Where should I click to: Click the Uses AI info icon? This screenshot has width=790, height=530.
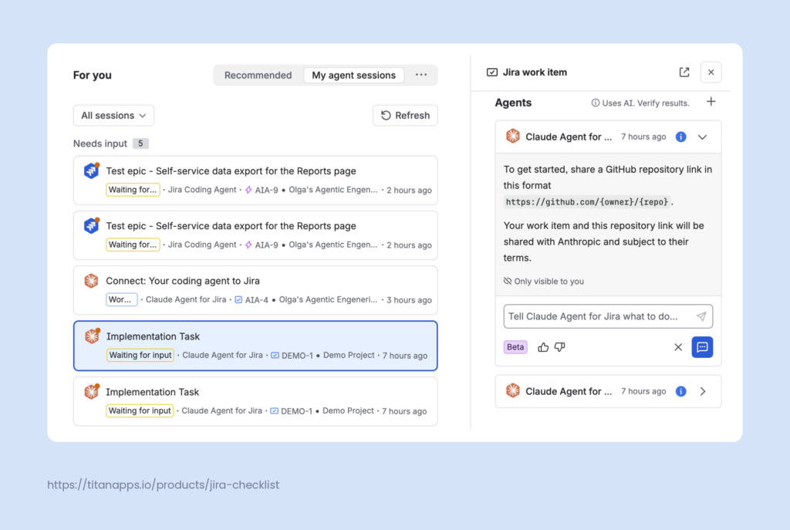[x=596, y=103]
